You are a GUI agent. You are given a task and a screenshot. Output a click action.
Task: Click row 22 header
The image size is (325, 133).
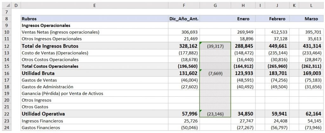(6, 114)
